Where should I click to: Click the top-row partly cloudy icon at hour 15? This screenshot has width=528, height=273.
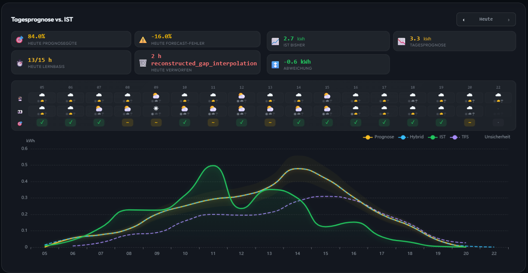coord(327,95)
